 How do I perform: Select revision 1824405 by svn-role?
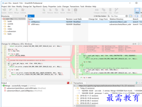pyautogui.click(x=109, y=91)
